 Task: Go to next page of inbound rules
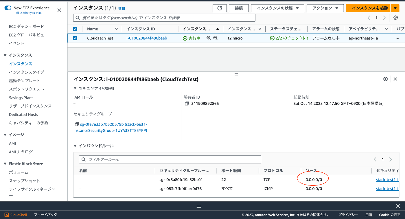click(391, 159)
